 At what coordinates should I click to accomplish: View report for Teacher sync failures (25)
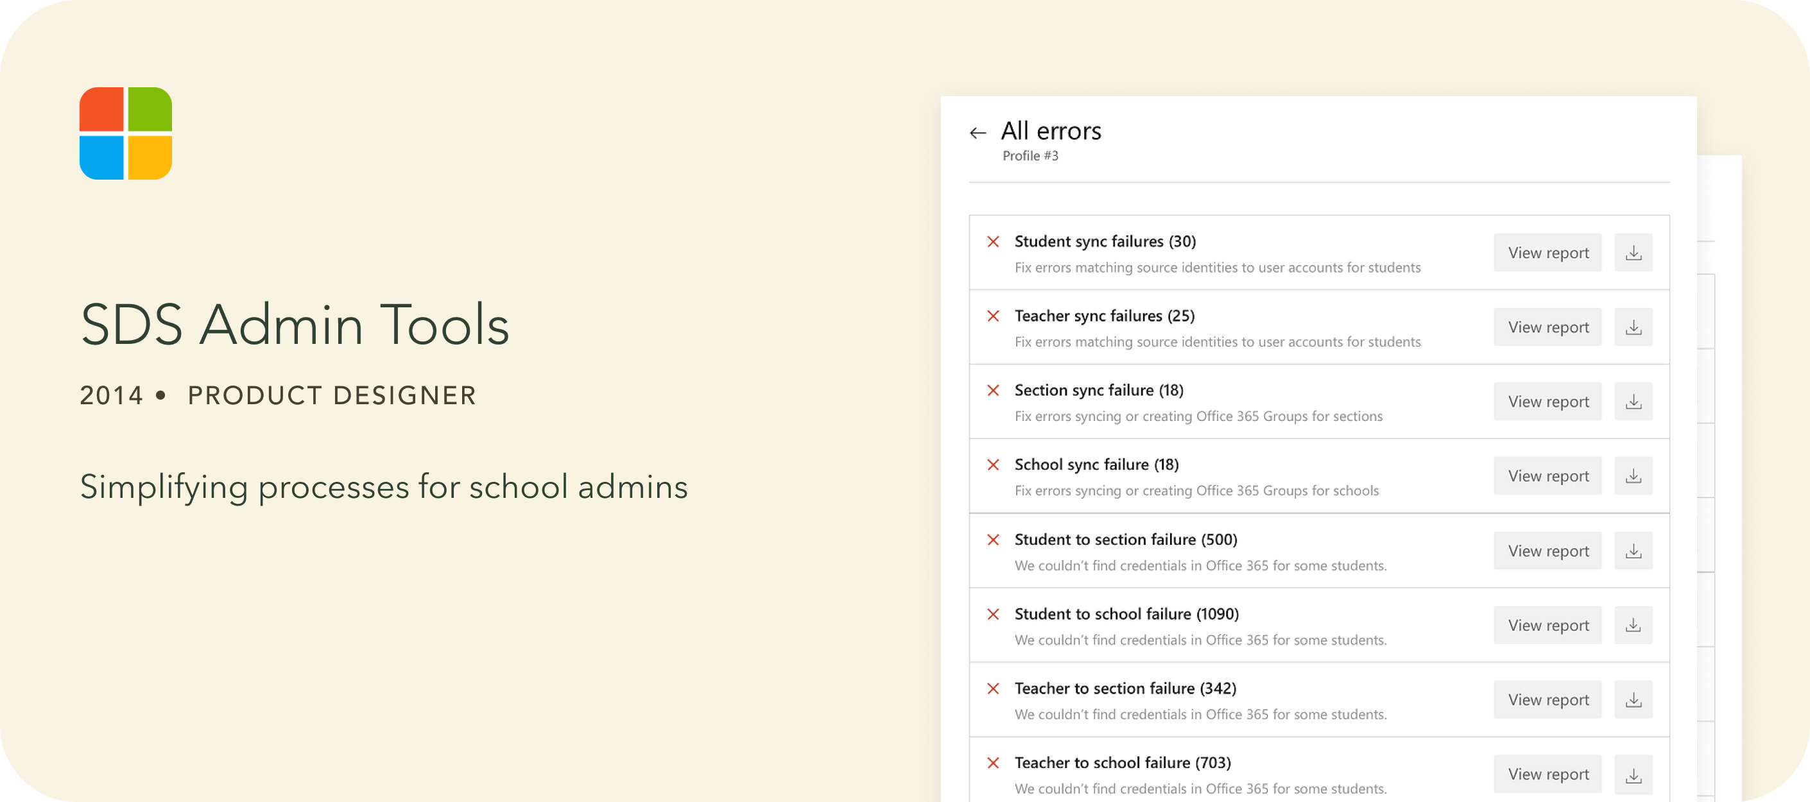(x=1547, y=327)
